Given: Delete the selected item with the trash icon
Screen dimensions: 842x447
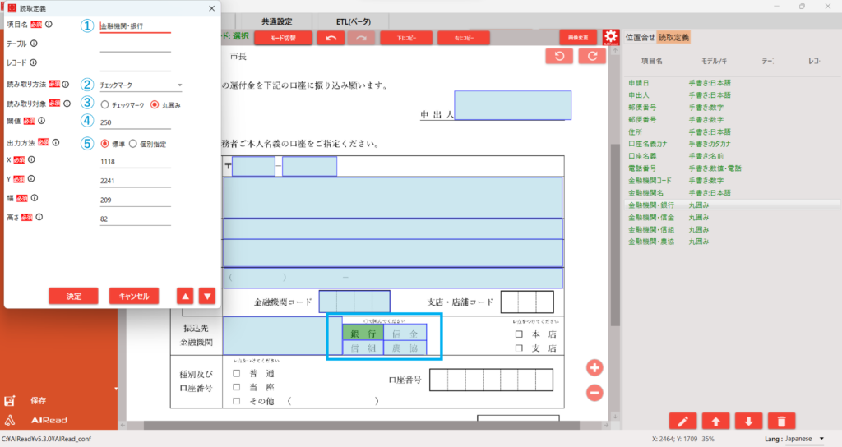Looking at the screenshot, I should (780, 422).
